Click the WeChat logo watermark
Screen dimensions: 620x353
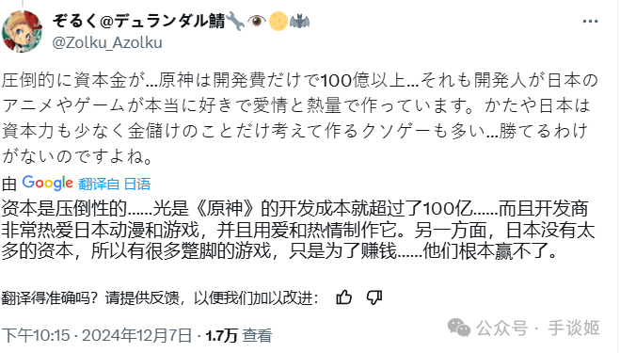[459, 329]
